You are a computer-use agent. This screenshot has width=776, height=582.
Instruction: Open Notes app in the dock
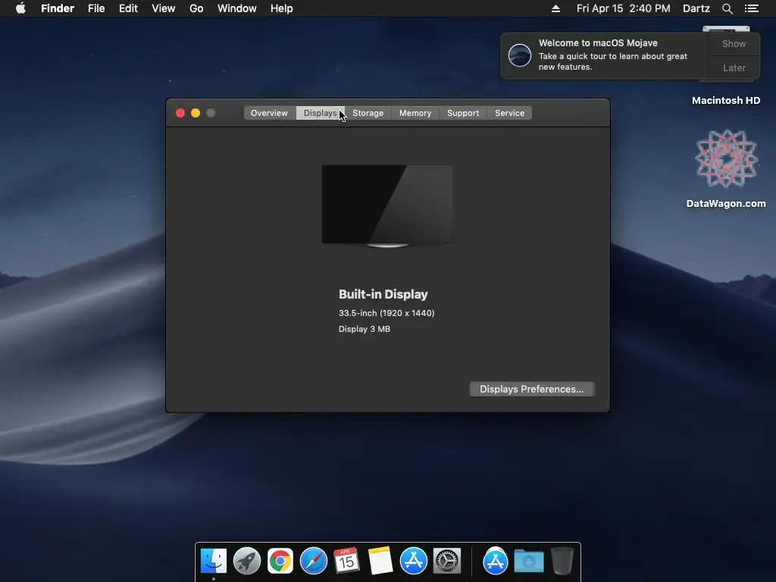point(380,561)
